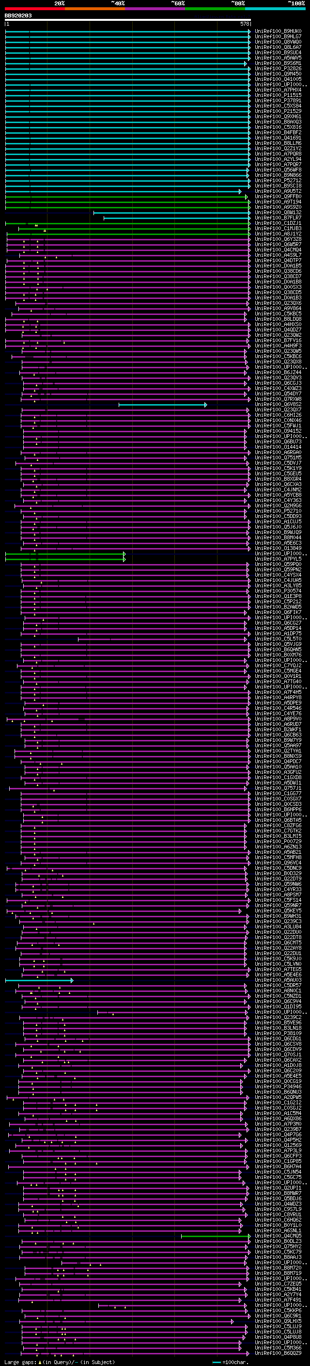The height and width of the screenshot is (1366, 310).
Task: Click the short cyan bar for UniRef100_B7FLR7
Action: pyautogui.click(x=177, y=218)
